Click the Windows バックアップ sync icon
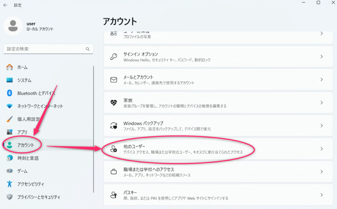337x209 pixels. (x=114, y=126)
